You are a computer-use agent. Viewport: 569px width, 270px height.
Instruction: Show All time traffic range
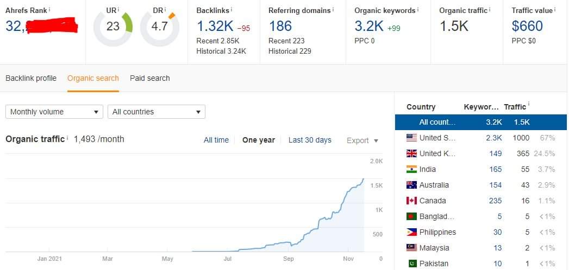(x=216, y=140)
